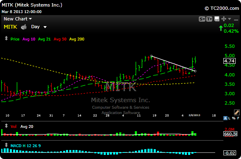Click the 2.0M volume axis label

[230, 129]
